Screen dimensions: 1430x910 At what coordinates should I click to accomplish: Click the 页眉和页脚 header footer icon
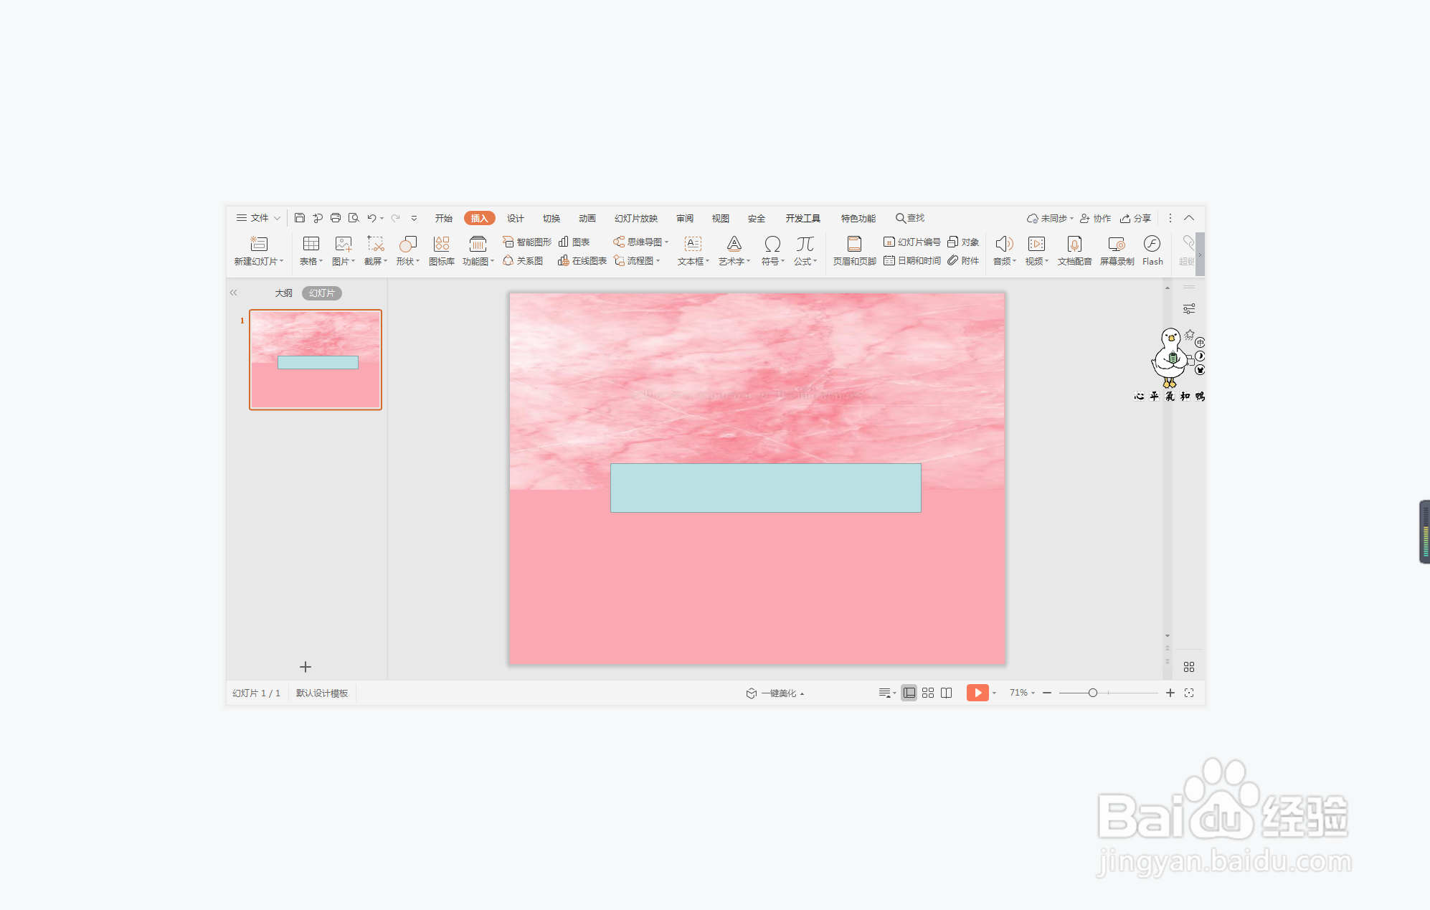pos(853,245)
